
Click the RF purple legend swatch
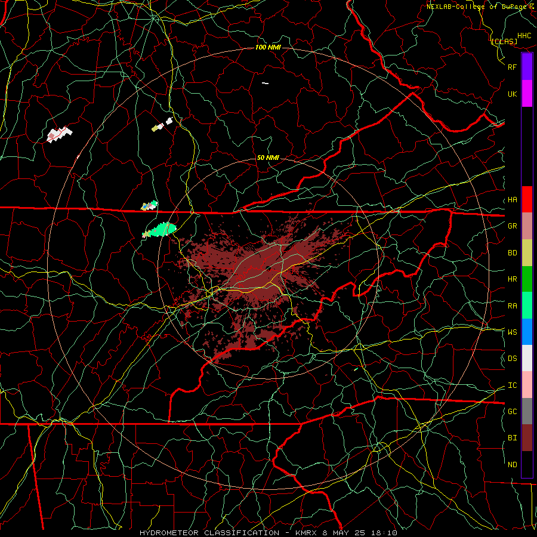[x=527, y=67]
